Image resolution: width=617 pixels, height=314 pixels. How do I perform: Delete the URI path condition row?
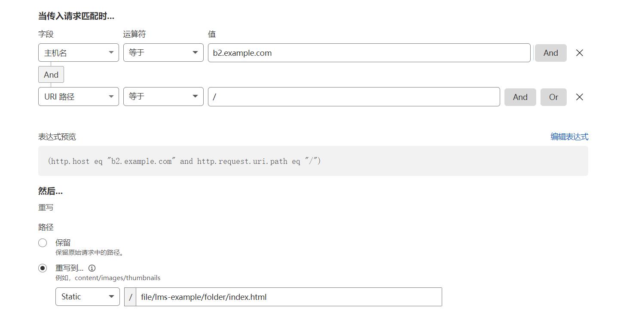pos(579,97)
